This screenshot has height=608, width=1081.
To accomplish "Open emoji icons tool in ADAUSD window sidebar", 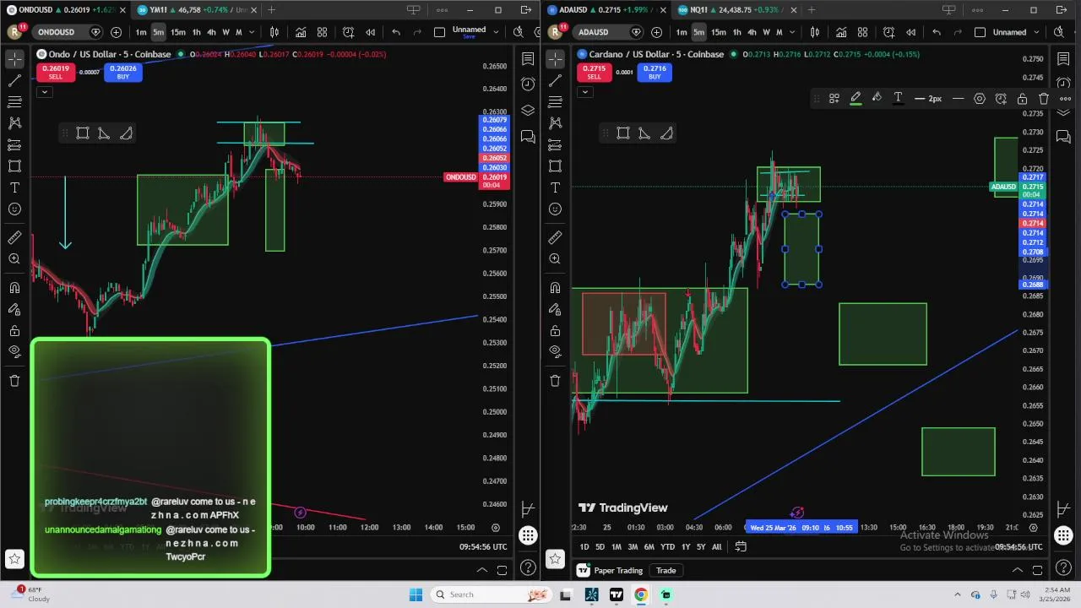I will [555, 209].
